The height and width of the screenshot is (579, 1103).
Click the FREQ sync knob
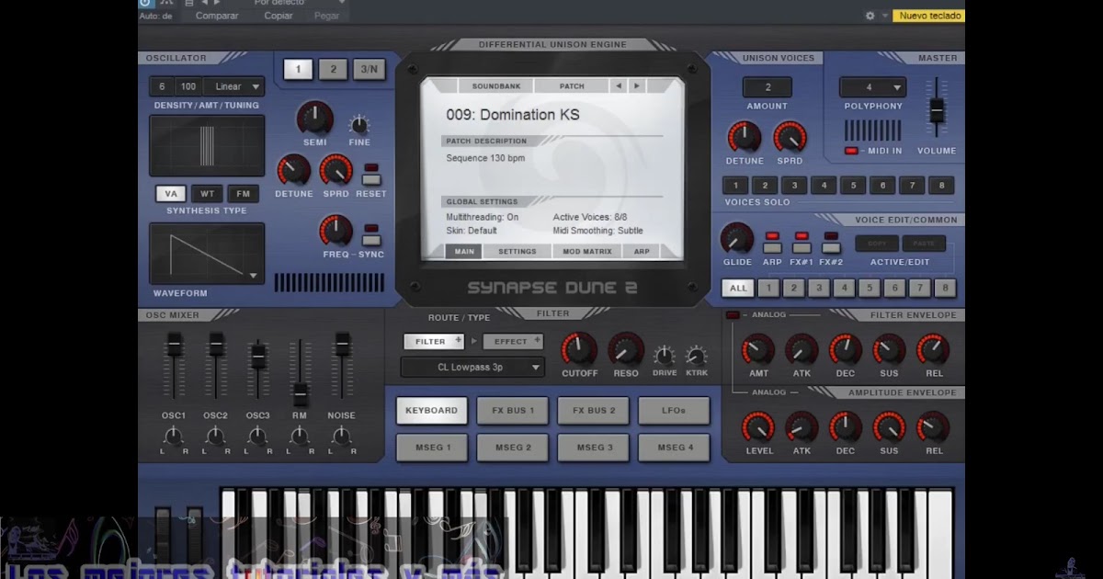tap(335, 231)
